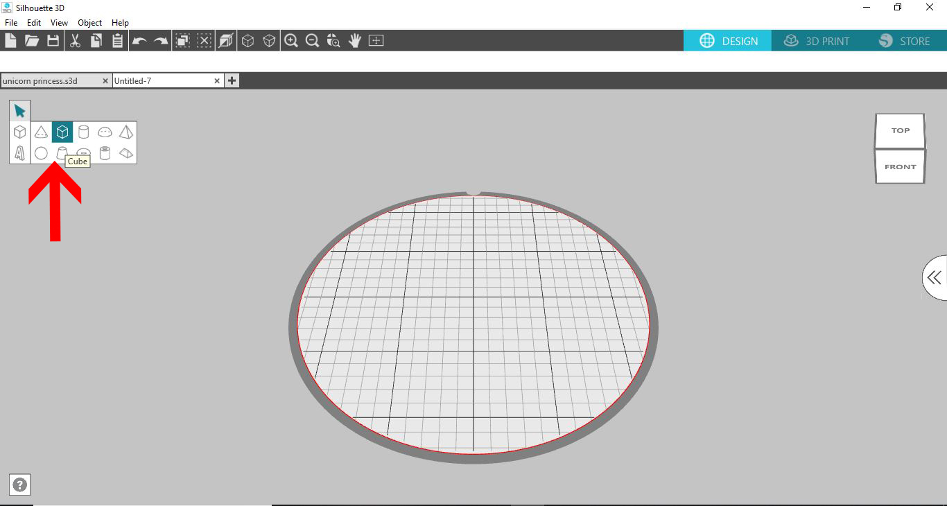
Task: Pick the highlighted Cube shape
Action: tap(62, 132)
